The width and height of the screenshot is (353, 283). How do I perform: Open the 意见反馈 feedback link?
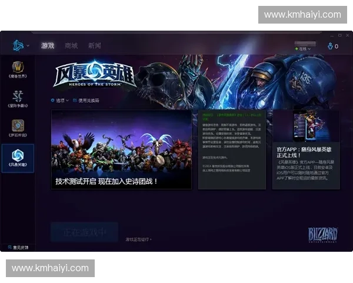point(18,248)
